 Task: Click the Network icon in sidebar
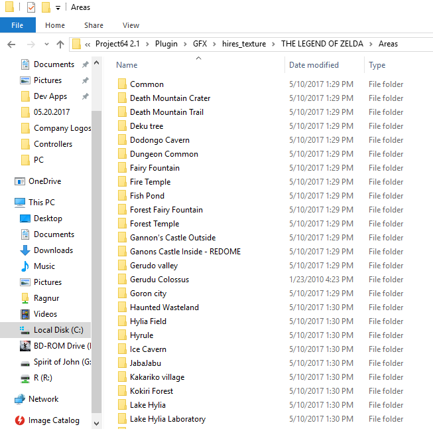click(x=20, y=399)
